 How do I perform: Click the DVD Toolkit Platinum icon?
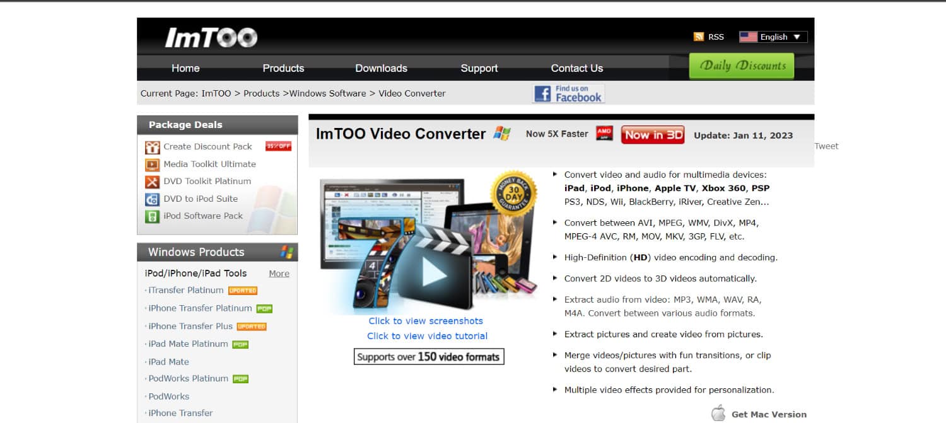pos(152,182)
